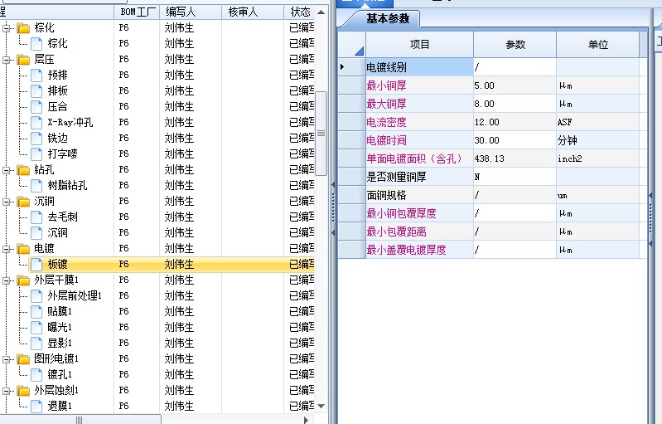Image resolution: width=662 pixels, height=424 pixels.
Task: Click the document icon beside 去毛刺
Action: point(36,217)
